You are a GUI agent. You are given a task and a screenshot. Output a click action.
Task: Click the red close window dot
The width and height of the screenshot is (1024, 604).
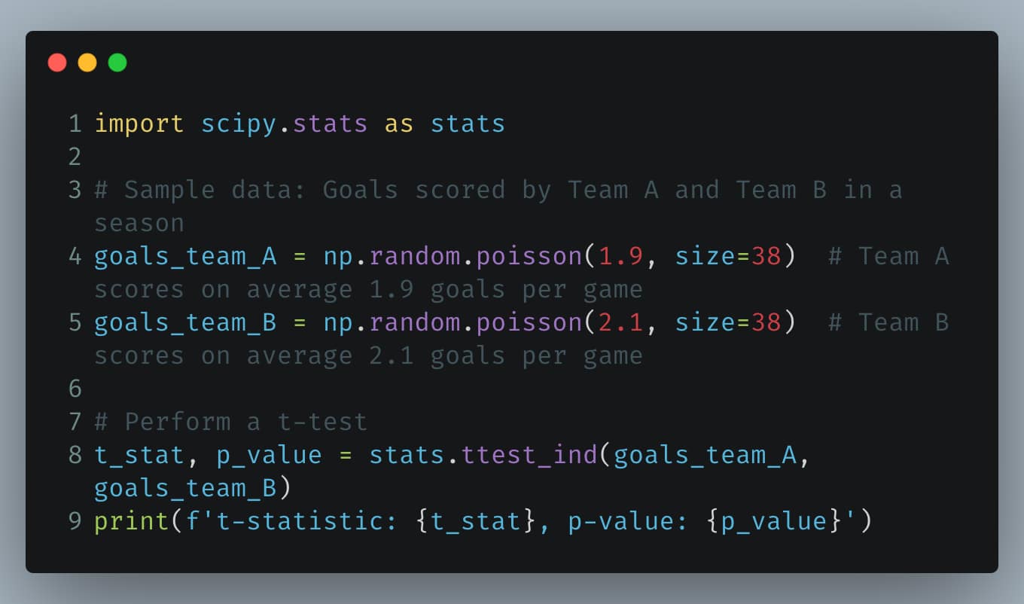point(57,63)
